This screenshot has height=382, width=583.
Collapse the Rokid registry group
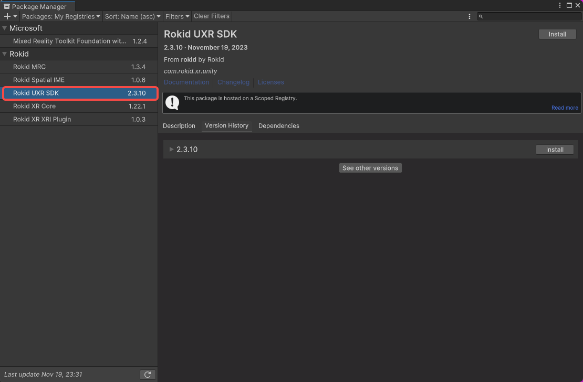4,54
